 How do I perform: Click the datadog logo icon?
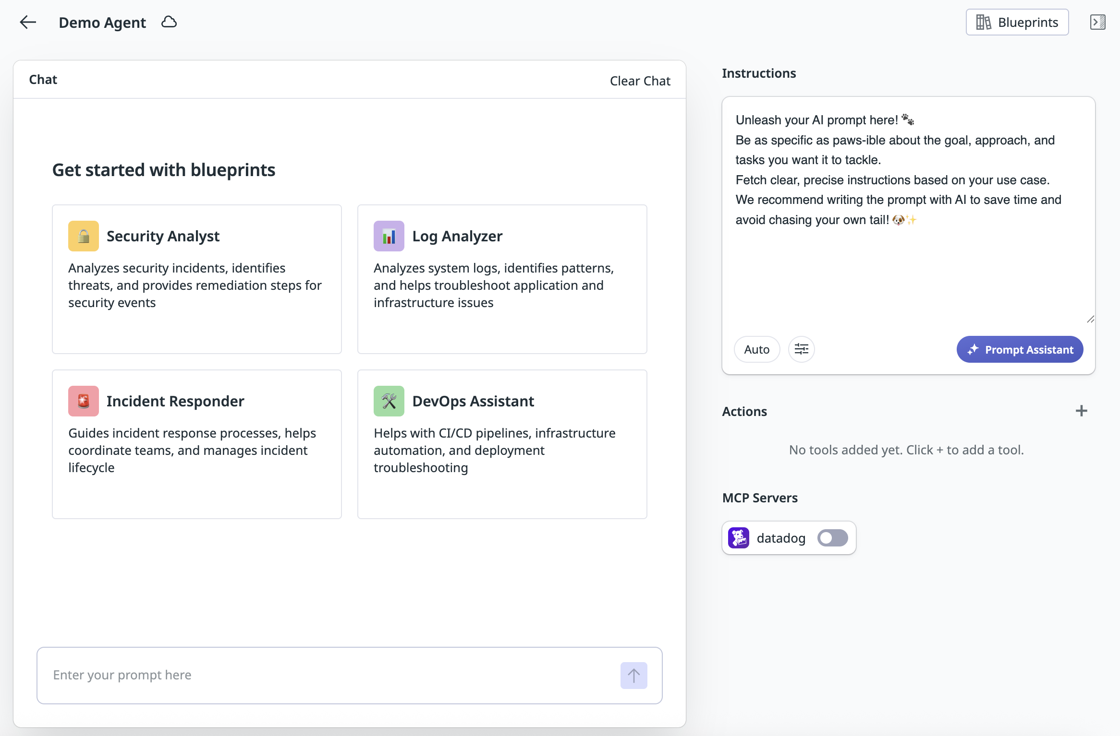coord(739,538)
